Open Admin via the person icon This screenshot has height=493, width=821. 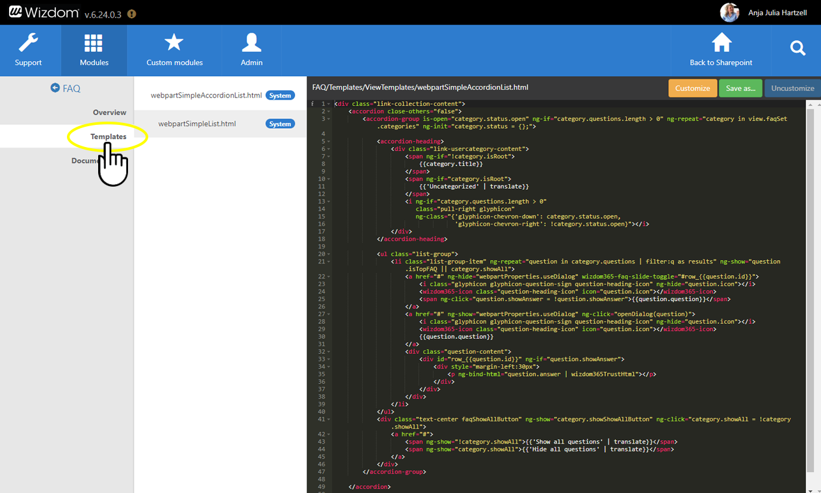click(x=252, y=51)
